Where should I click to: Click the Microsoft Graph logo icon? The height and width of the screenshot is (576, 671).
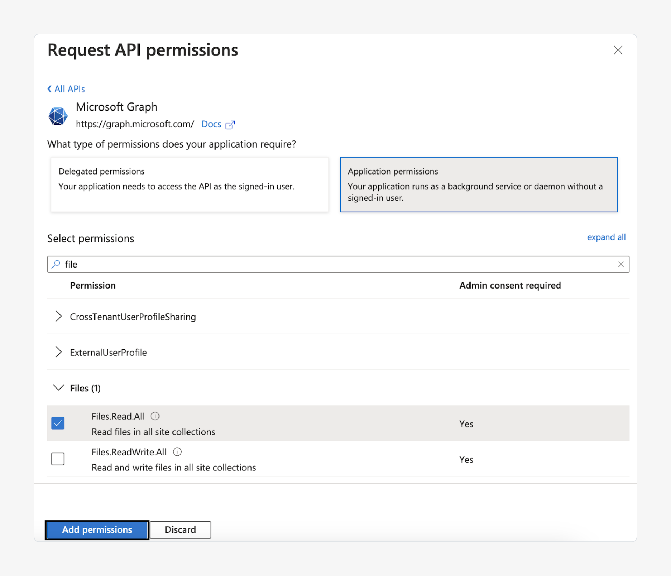[x=58, y=116]
